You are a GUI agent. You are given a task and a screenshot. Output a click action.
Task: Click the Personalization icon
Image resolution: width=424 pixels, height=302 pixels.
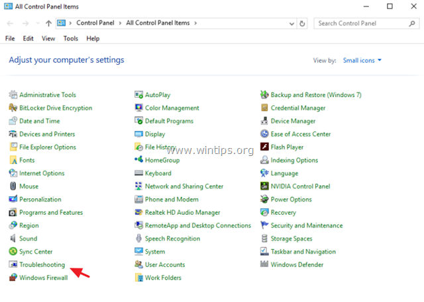tap(13, 199)
